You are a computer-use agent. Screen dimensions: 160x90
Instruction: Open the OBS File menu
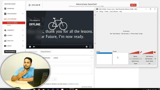pos(97,11)
